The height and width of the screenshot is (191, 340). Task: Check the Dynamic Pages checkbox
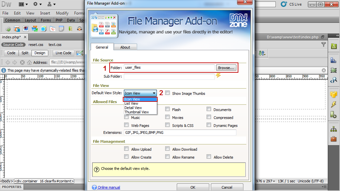[209, 125]
